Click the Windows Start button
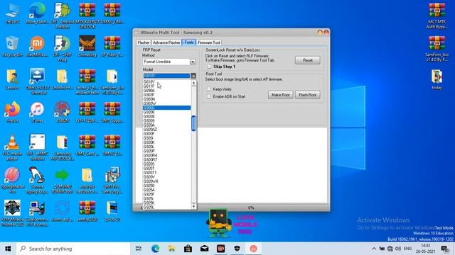This screenshot has height=255, width=455. tap(8, 249)
